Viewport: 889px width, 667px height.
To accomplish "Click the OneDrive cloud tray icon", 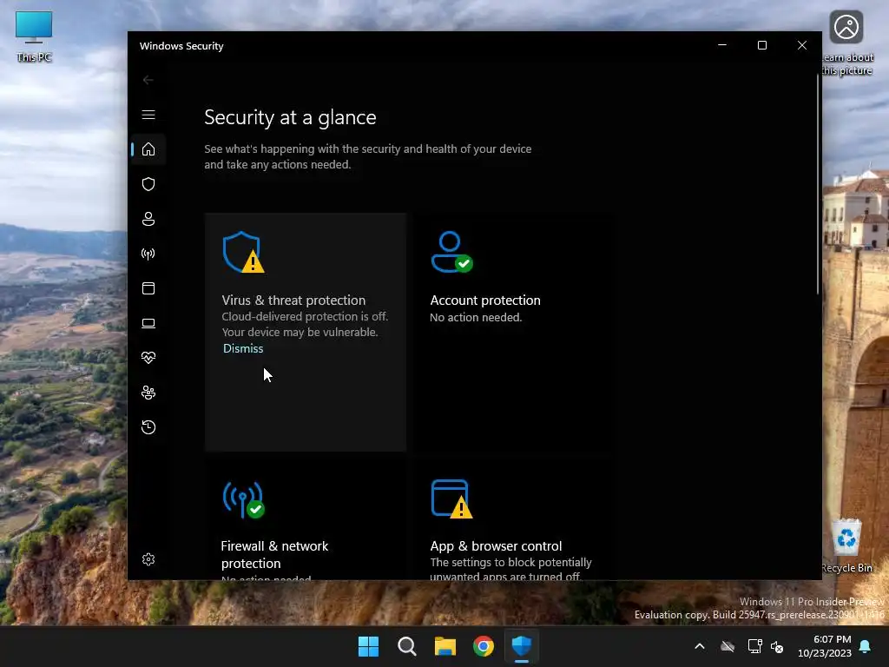I will point(727,646).
